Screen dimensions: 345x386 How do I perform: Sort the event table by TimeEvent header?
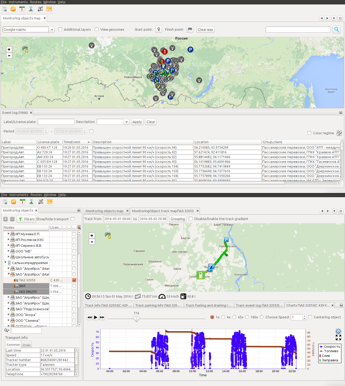coord(77,142)
